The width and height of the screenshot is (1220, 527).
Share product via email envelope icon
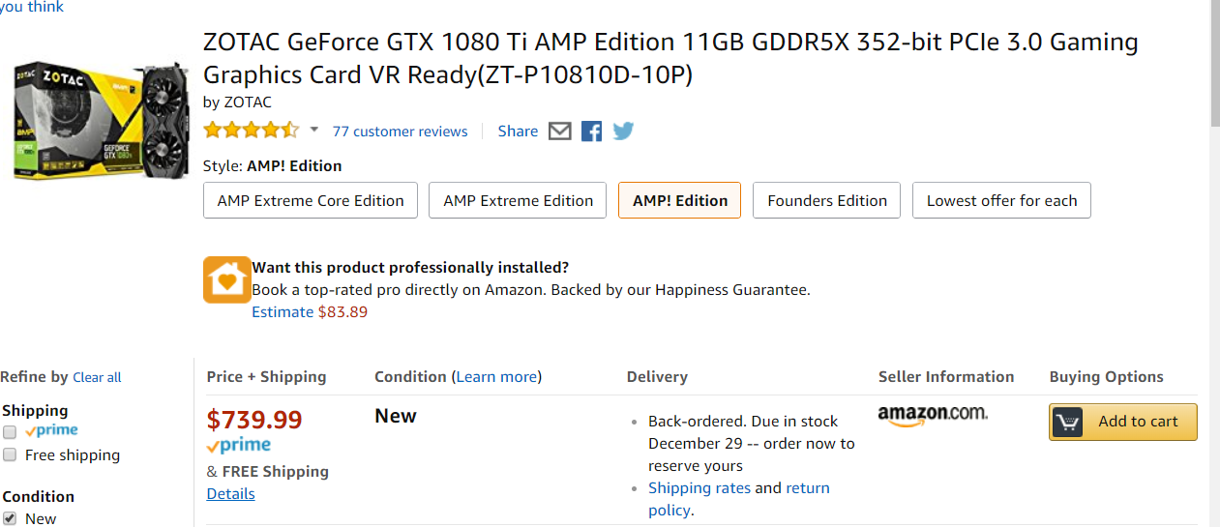(559, 131)
